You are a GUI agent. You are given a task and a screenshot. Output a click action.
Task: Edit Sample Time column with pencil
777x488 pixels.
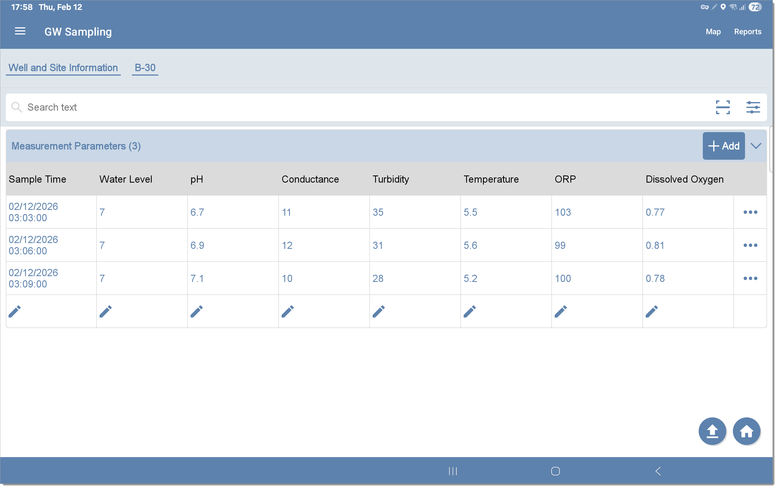15,311
